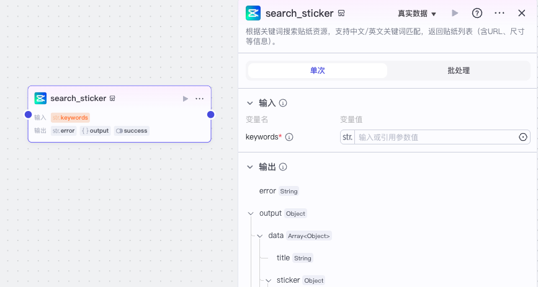Show info tooltip for 输入 section

pos(283,103)
